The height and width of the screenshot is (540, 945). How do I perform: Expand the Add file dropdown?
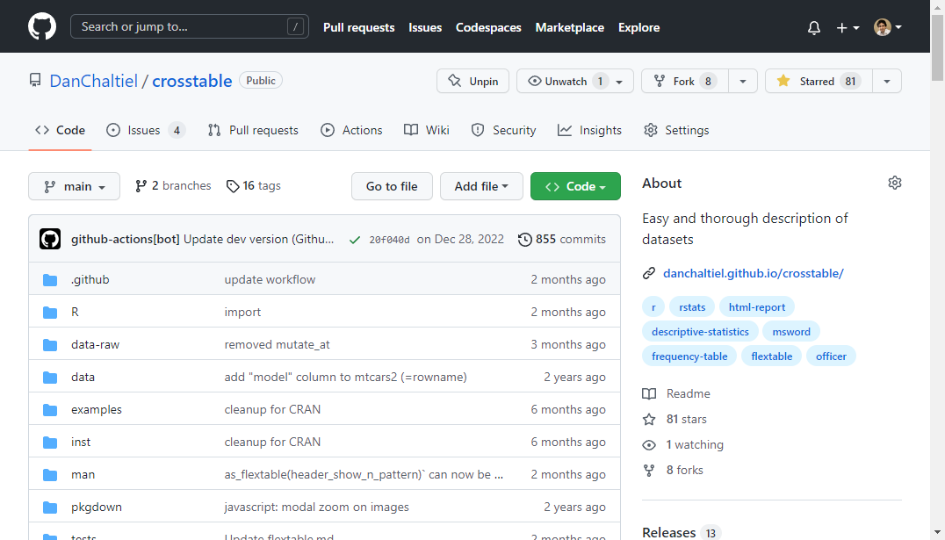tap(481, 186)
